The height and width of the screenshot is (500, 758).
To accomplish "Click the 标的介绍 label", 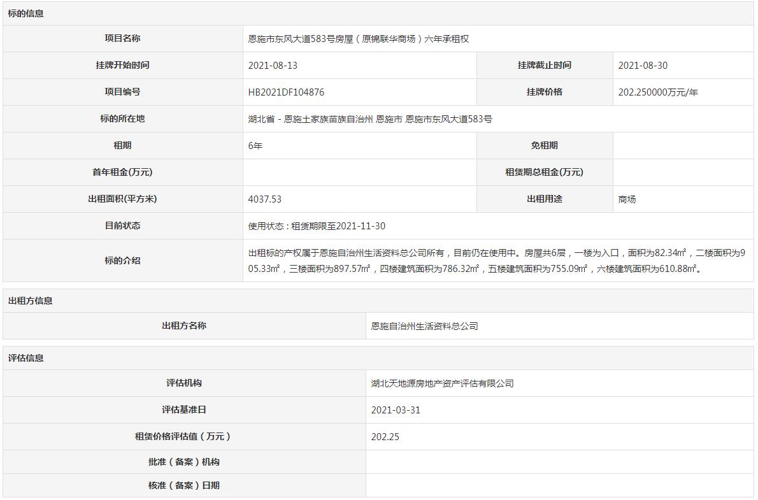I will (123, 261).
